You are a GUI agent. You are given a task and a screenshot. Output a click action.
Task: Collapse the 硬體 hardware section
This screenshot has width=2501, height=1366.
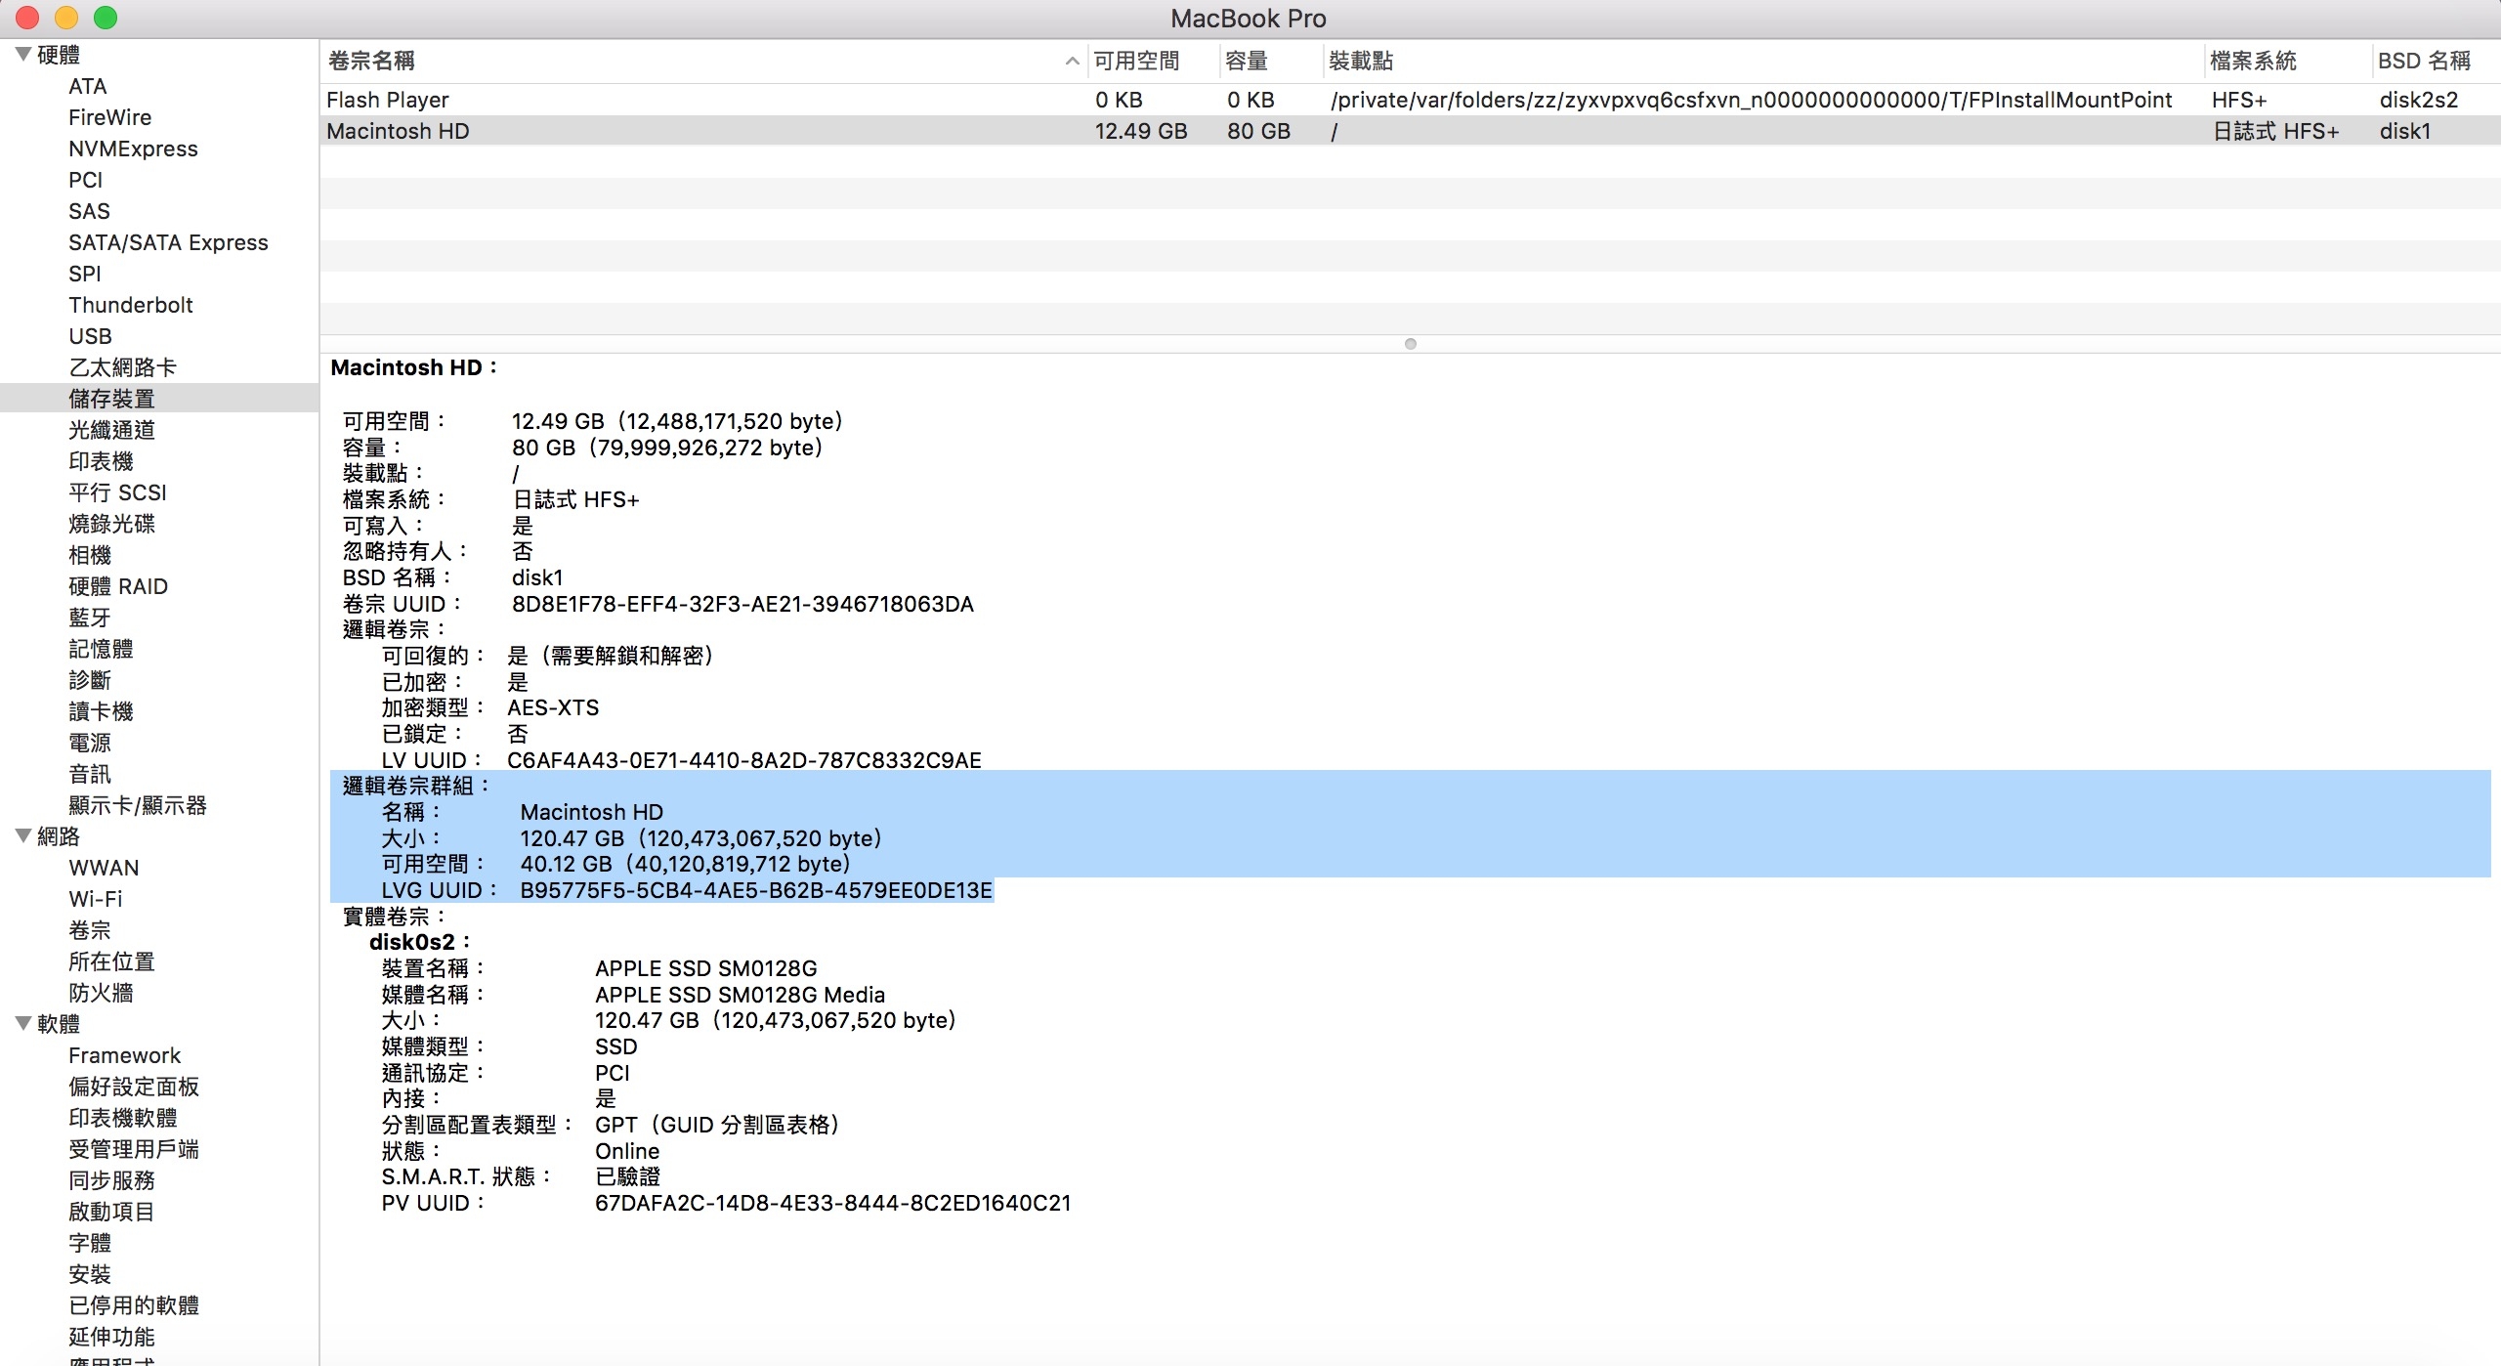point(23,55)
